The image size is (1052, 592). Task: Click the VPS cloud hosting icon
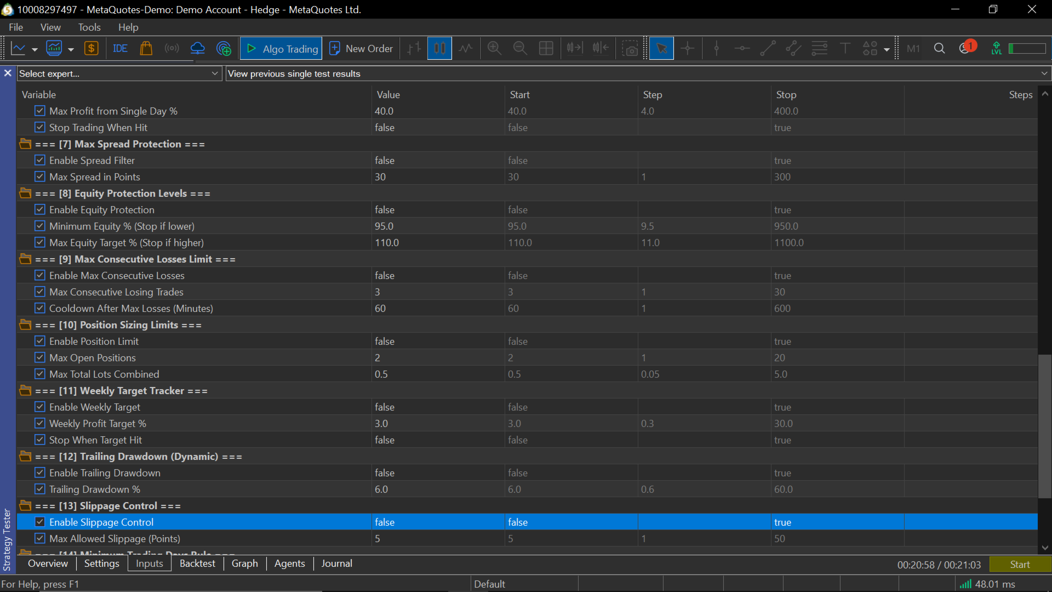coord(197,49)
